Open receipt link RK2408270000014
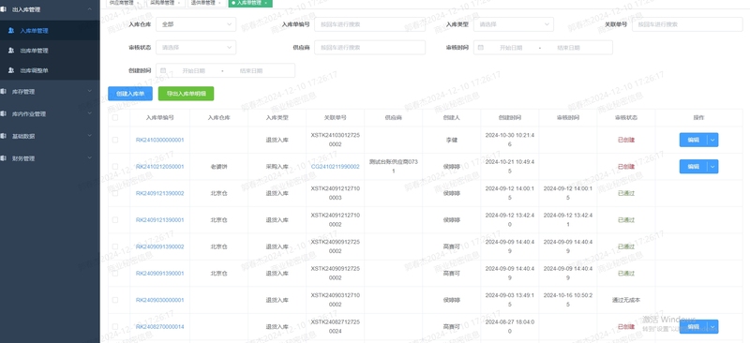750x343 pixels. tap(159, 326)
